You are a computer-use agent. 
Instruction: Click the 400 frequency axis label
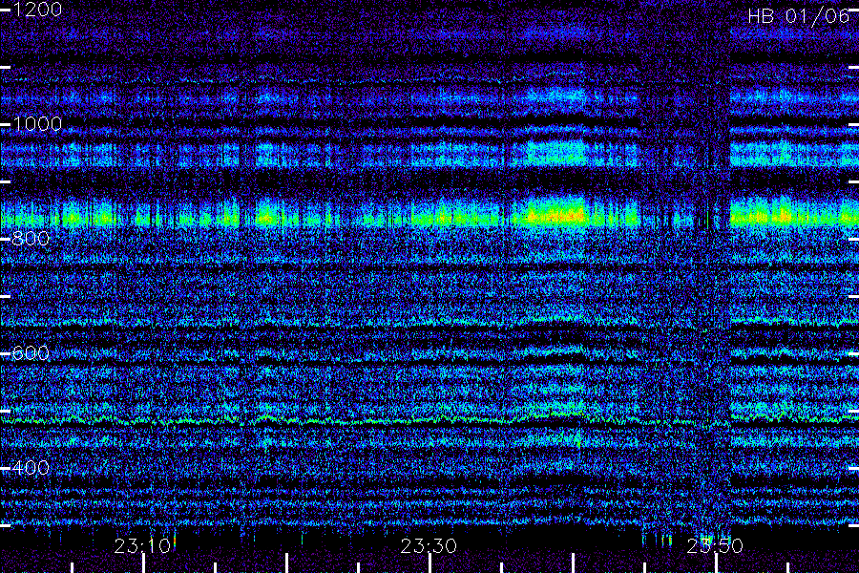pyautogui.click(x=31, y=468)
